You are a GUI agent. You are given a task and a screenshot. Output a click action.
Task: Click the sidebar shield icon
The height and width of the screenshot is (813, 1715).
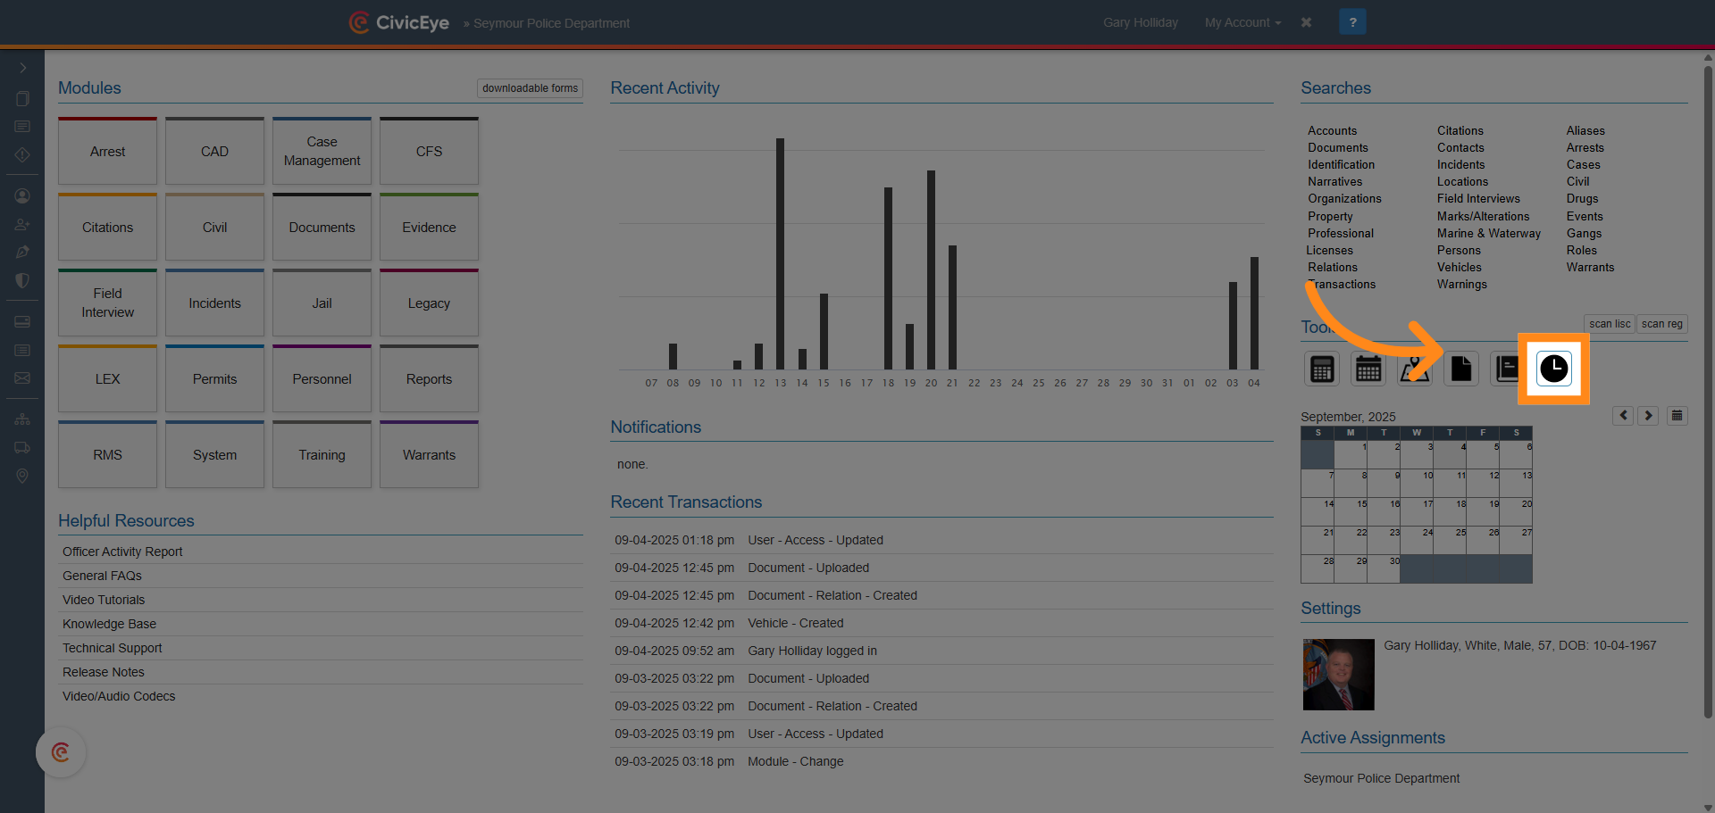point(22,280)
